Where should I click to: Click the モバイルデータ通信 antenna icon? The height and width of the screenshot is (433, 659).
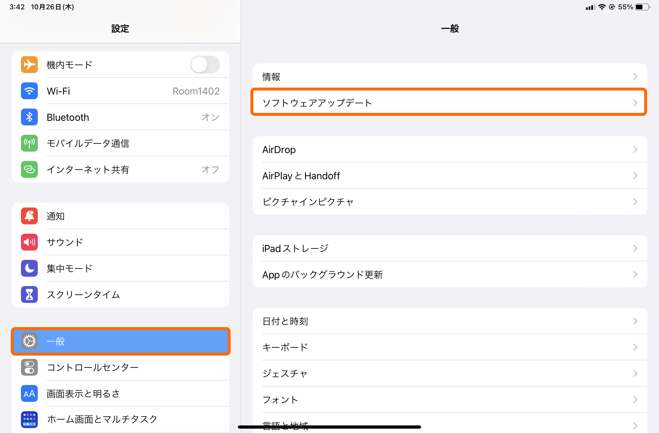point(29,143)
